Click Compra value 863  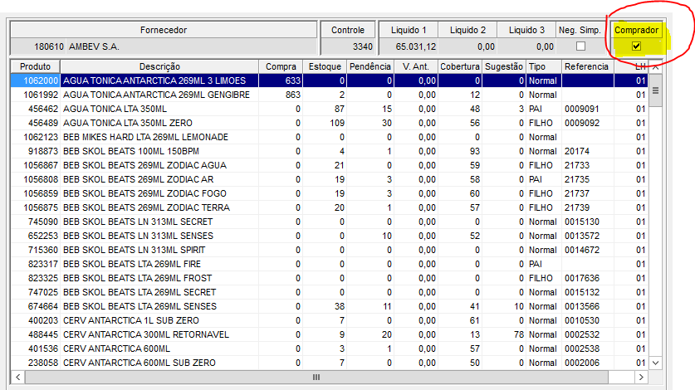[293, 95]
